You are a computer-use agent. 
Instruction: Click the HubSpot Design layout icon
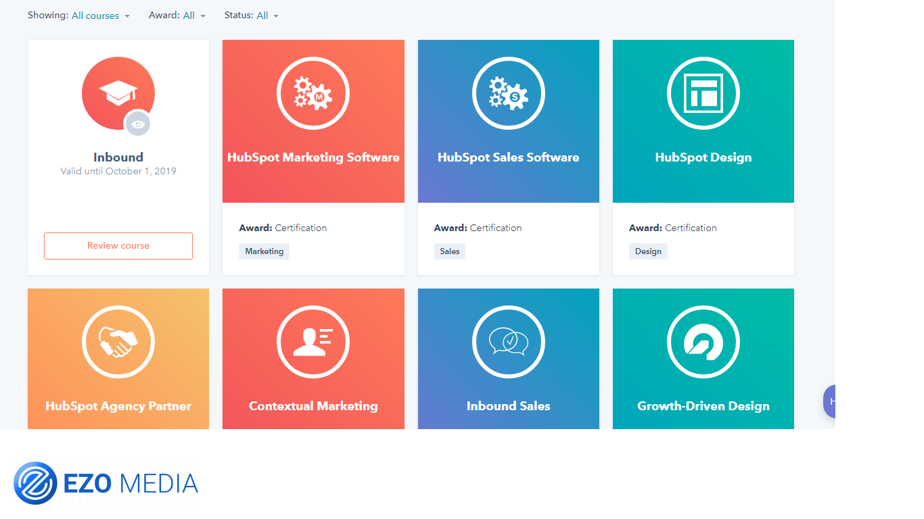pos(703,93)
